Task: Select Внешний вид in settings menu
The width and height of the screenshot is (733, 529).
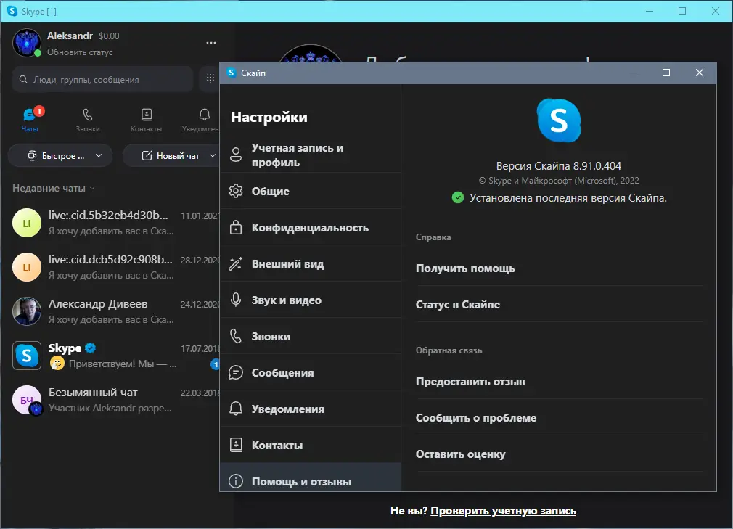Action: [311, 263]
